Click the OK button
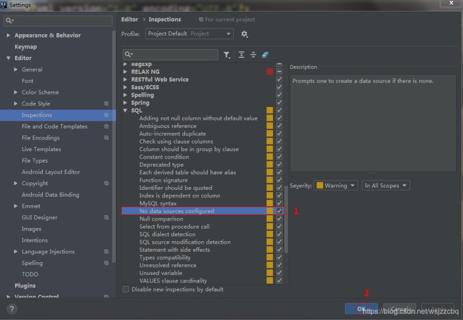The width and height of the screenshot is (463, 320). [x=361, y=308]
